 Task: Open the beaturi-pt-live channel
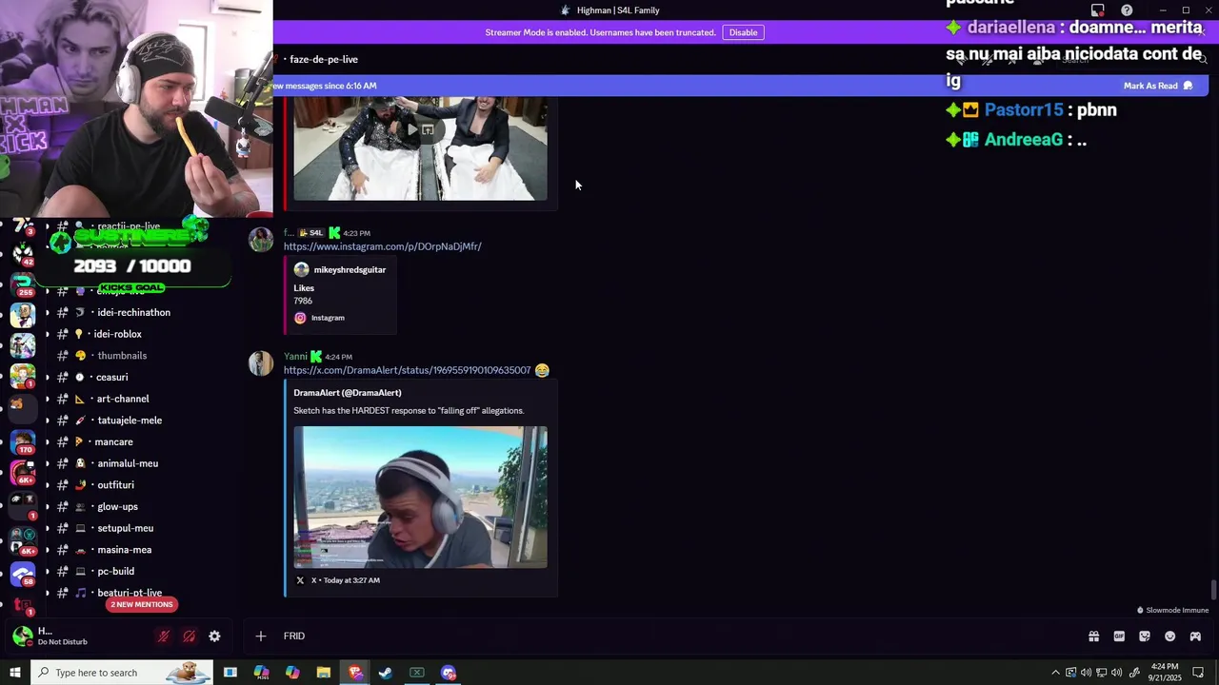(130, 593)
